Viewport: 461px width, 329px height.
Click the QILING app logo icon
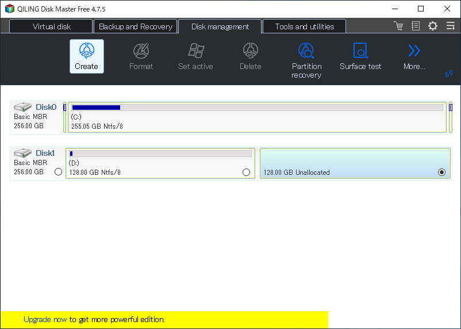coord(10,9)
